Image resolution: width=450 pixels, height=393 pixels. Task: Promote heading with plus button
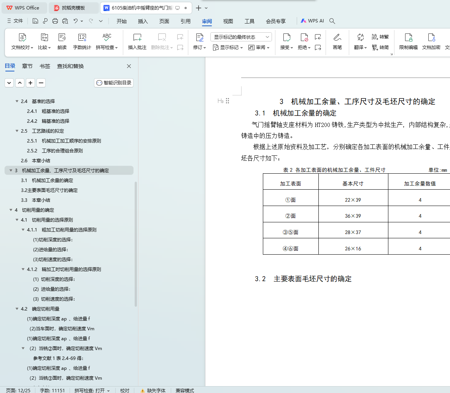click(30, 83)
